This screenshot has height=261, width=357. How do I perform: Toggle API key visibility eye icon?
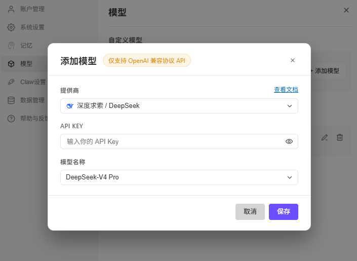289,141
